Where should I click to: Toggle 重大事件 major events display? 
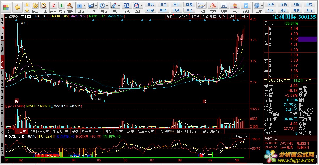click(x=182, y=16)
